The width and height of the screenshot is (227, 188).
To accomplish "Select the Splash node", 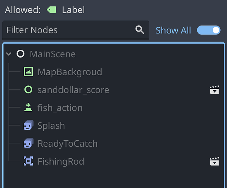I will click(x=51, y=125).
